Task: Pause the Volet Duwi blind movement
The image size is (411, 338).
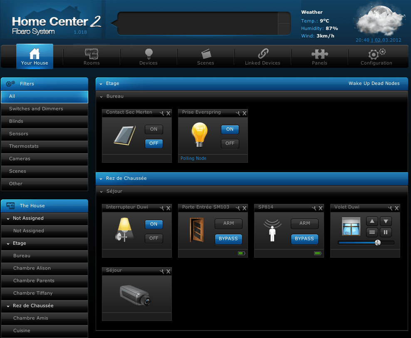Action: point(386,232)
